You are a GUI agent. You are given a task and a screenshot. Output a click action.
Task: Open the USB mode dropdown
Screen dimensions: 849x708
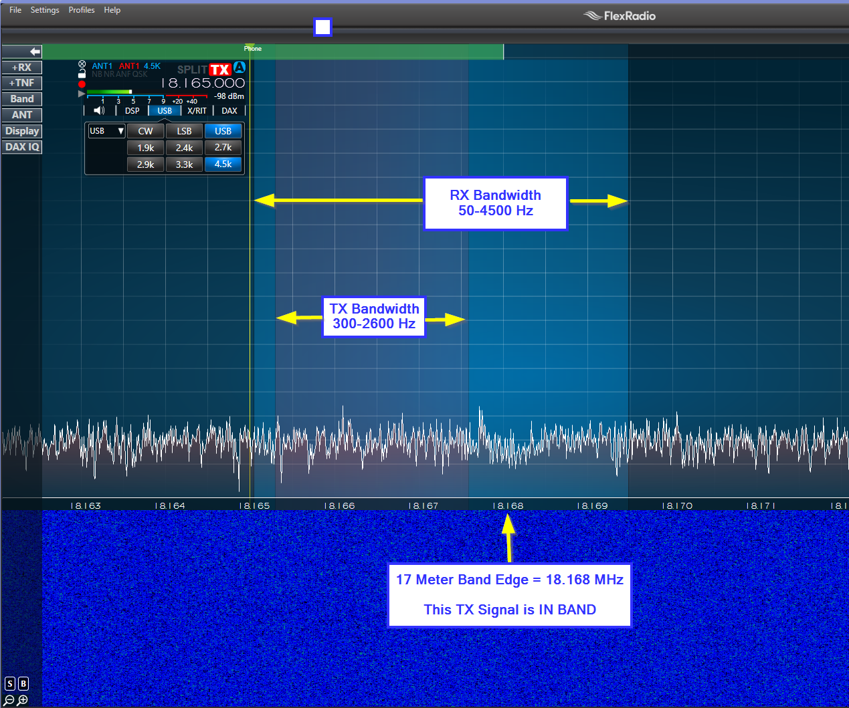pyautogui.click(x=106, y=131)
